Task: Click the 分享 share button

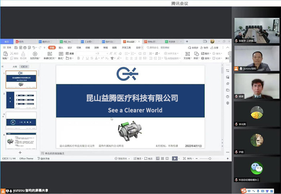Action: (215, 47)
